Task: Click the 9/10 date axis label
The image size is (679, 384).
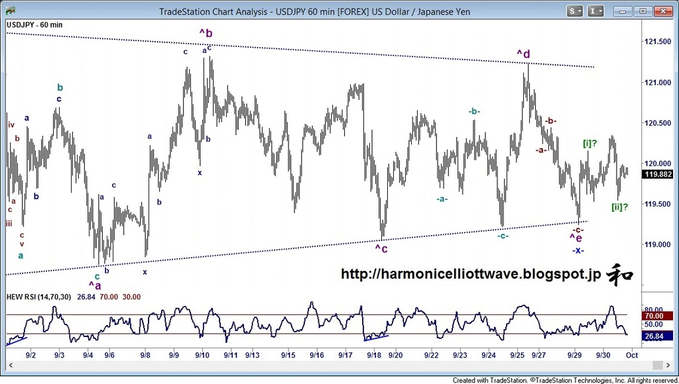Action: tap(203, 355)
